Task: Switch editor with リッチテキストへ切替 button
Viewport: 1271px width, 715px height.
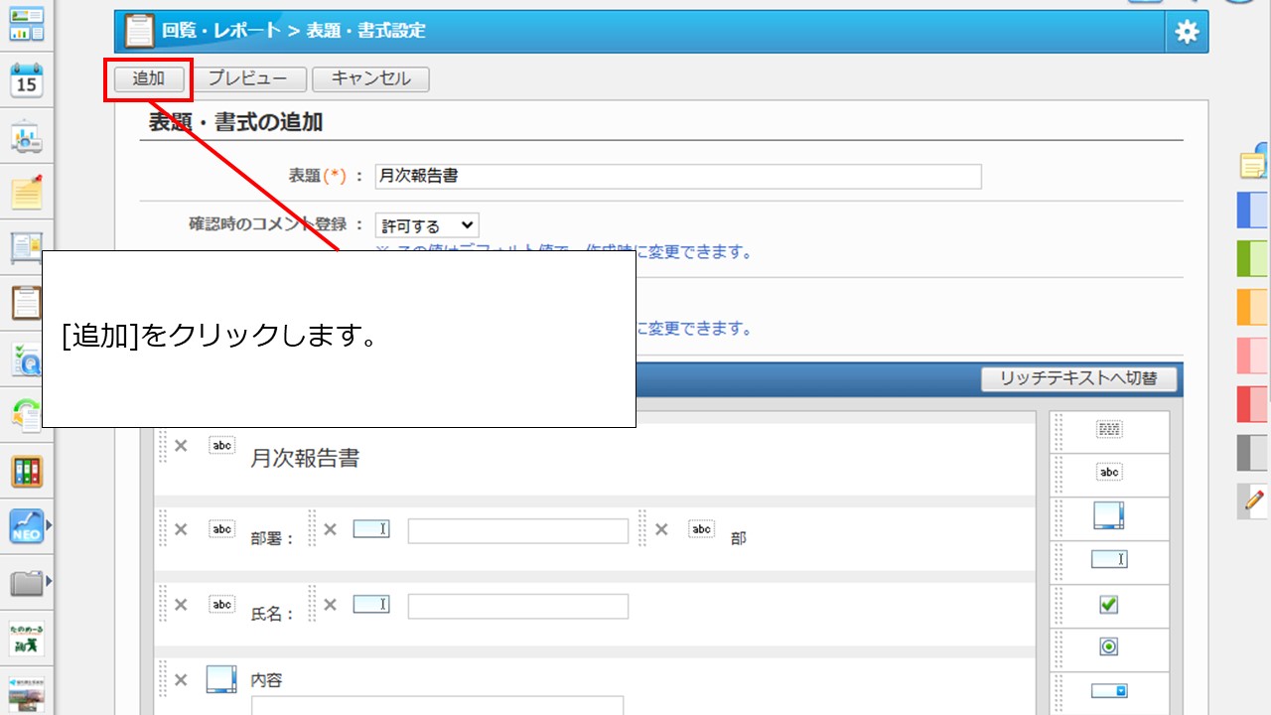Action: (1077, 378)
